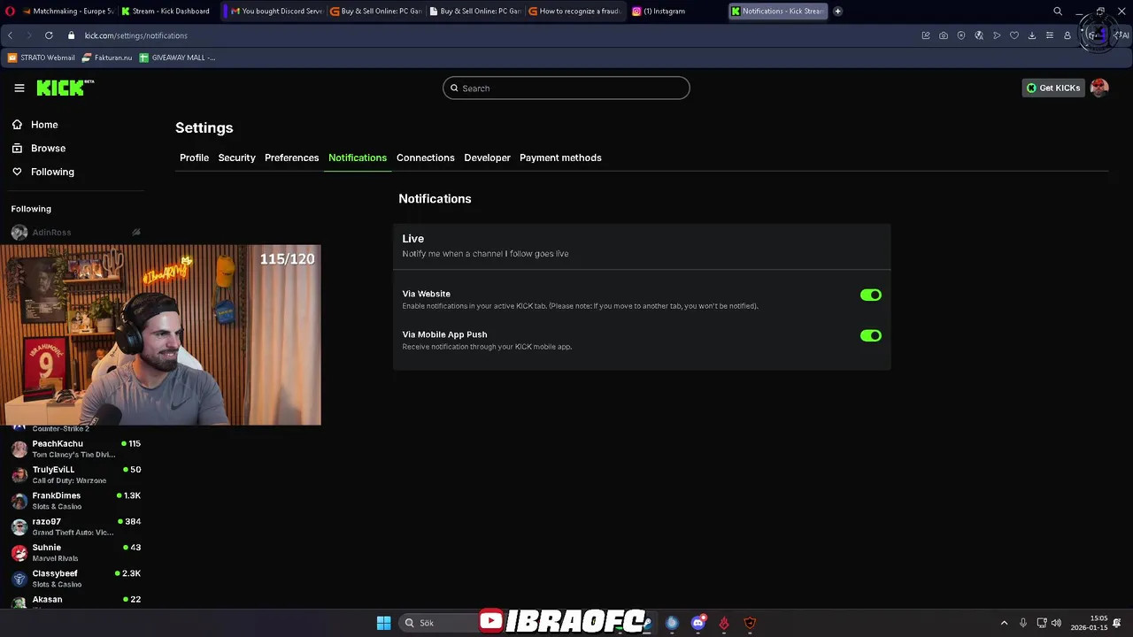The image size is (1133, 637).
Task: Click Suhnie channel name in following list
Action: pyautogui.click(x=46, y=548)
